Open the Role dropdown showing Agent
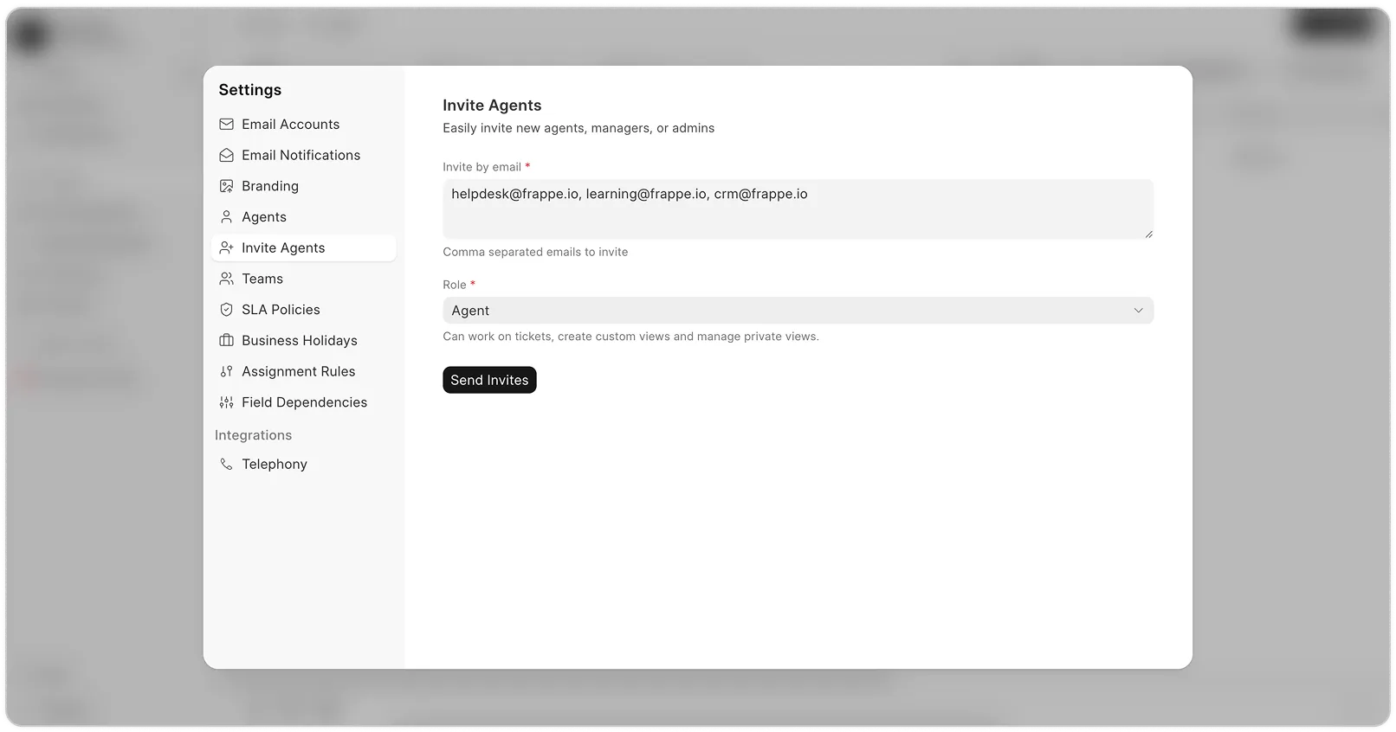 [x=797, y=311]
